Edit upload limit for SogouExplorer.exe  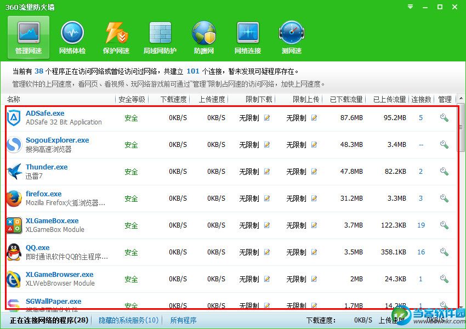[314, 144]
